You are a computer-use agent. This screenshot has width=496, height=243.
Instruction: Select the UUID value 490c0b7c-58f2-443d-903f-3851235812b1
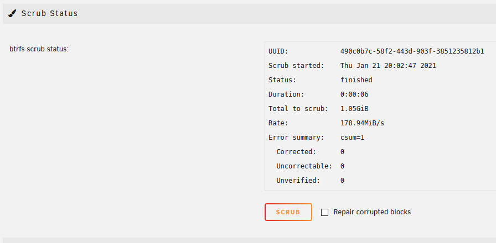coord(412,51)
